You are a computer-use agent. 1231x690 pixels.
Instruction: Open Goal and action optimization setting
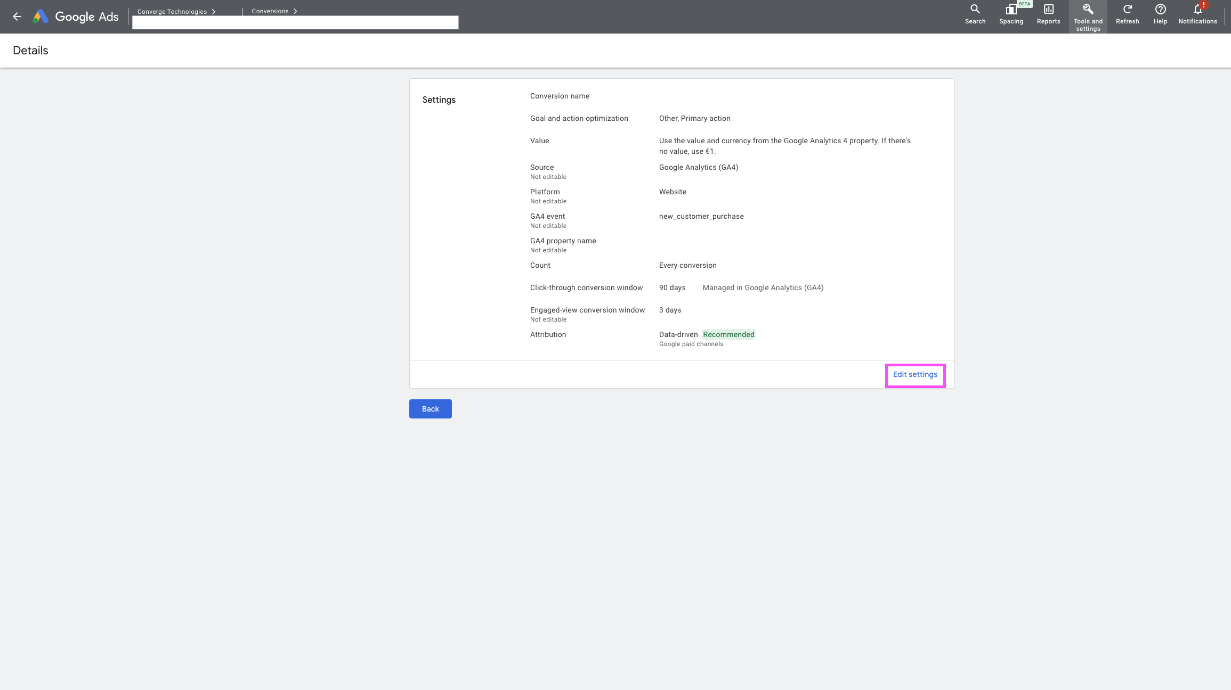pyautogui.click(x=579, y=119)
